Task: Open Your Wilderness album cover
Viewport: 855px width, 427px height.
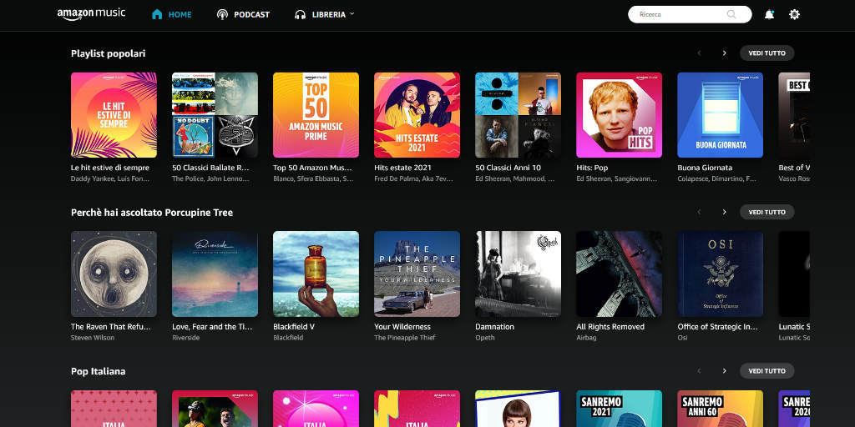Action: (417, 274)
